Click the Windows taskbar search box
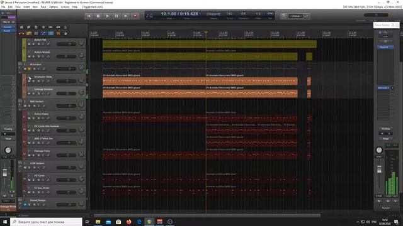This screenshot has width=403, height=226. point(46,222)
